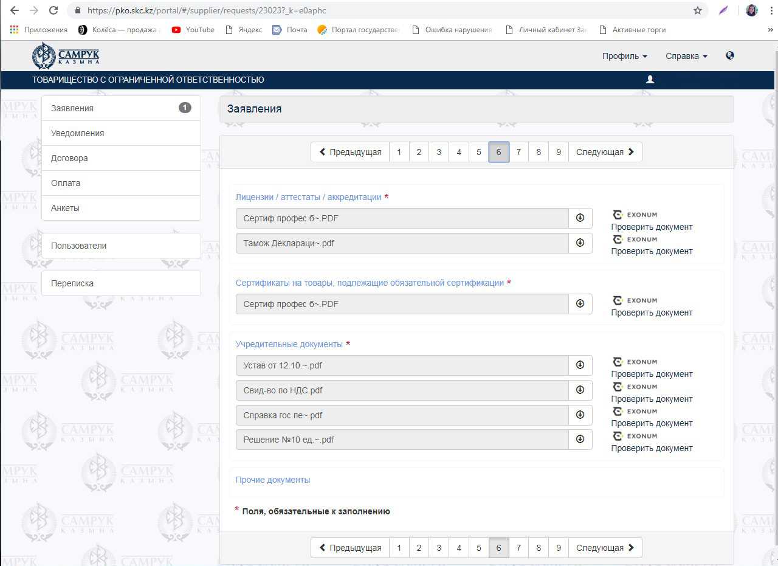This screenshot has width=778, height=566.
Task: Expand the Прочие документы section
Action: tap(272, 480)
